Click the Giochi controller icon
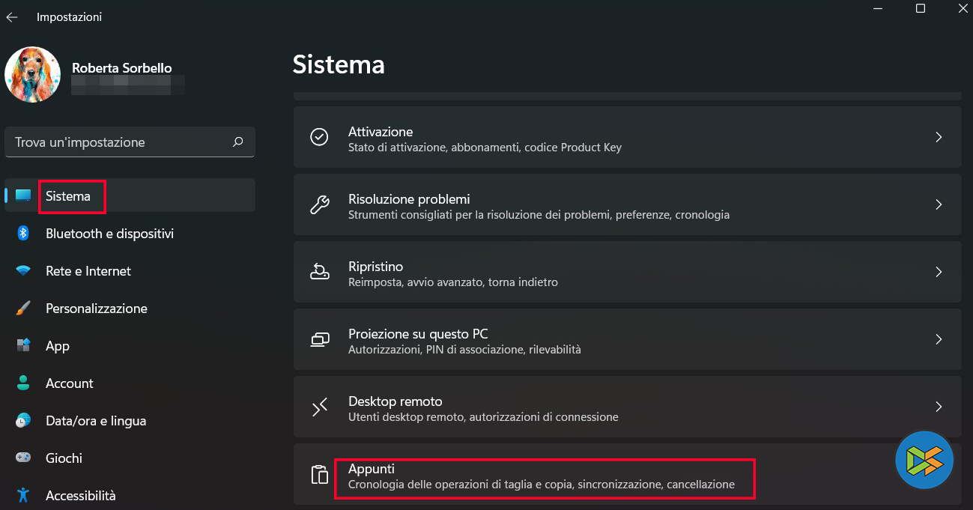973x510 pixels. point(23,458)
